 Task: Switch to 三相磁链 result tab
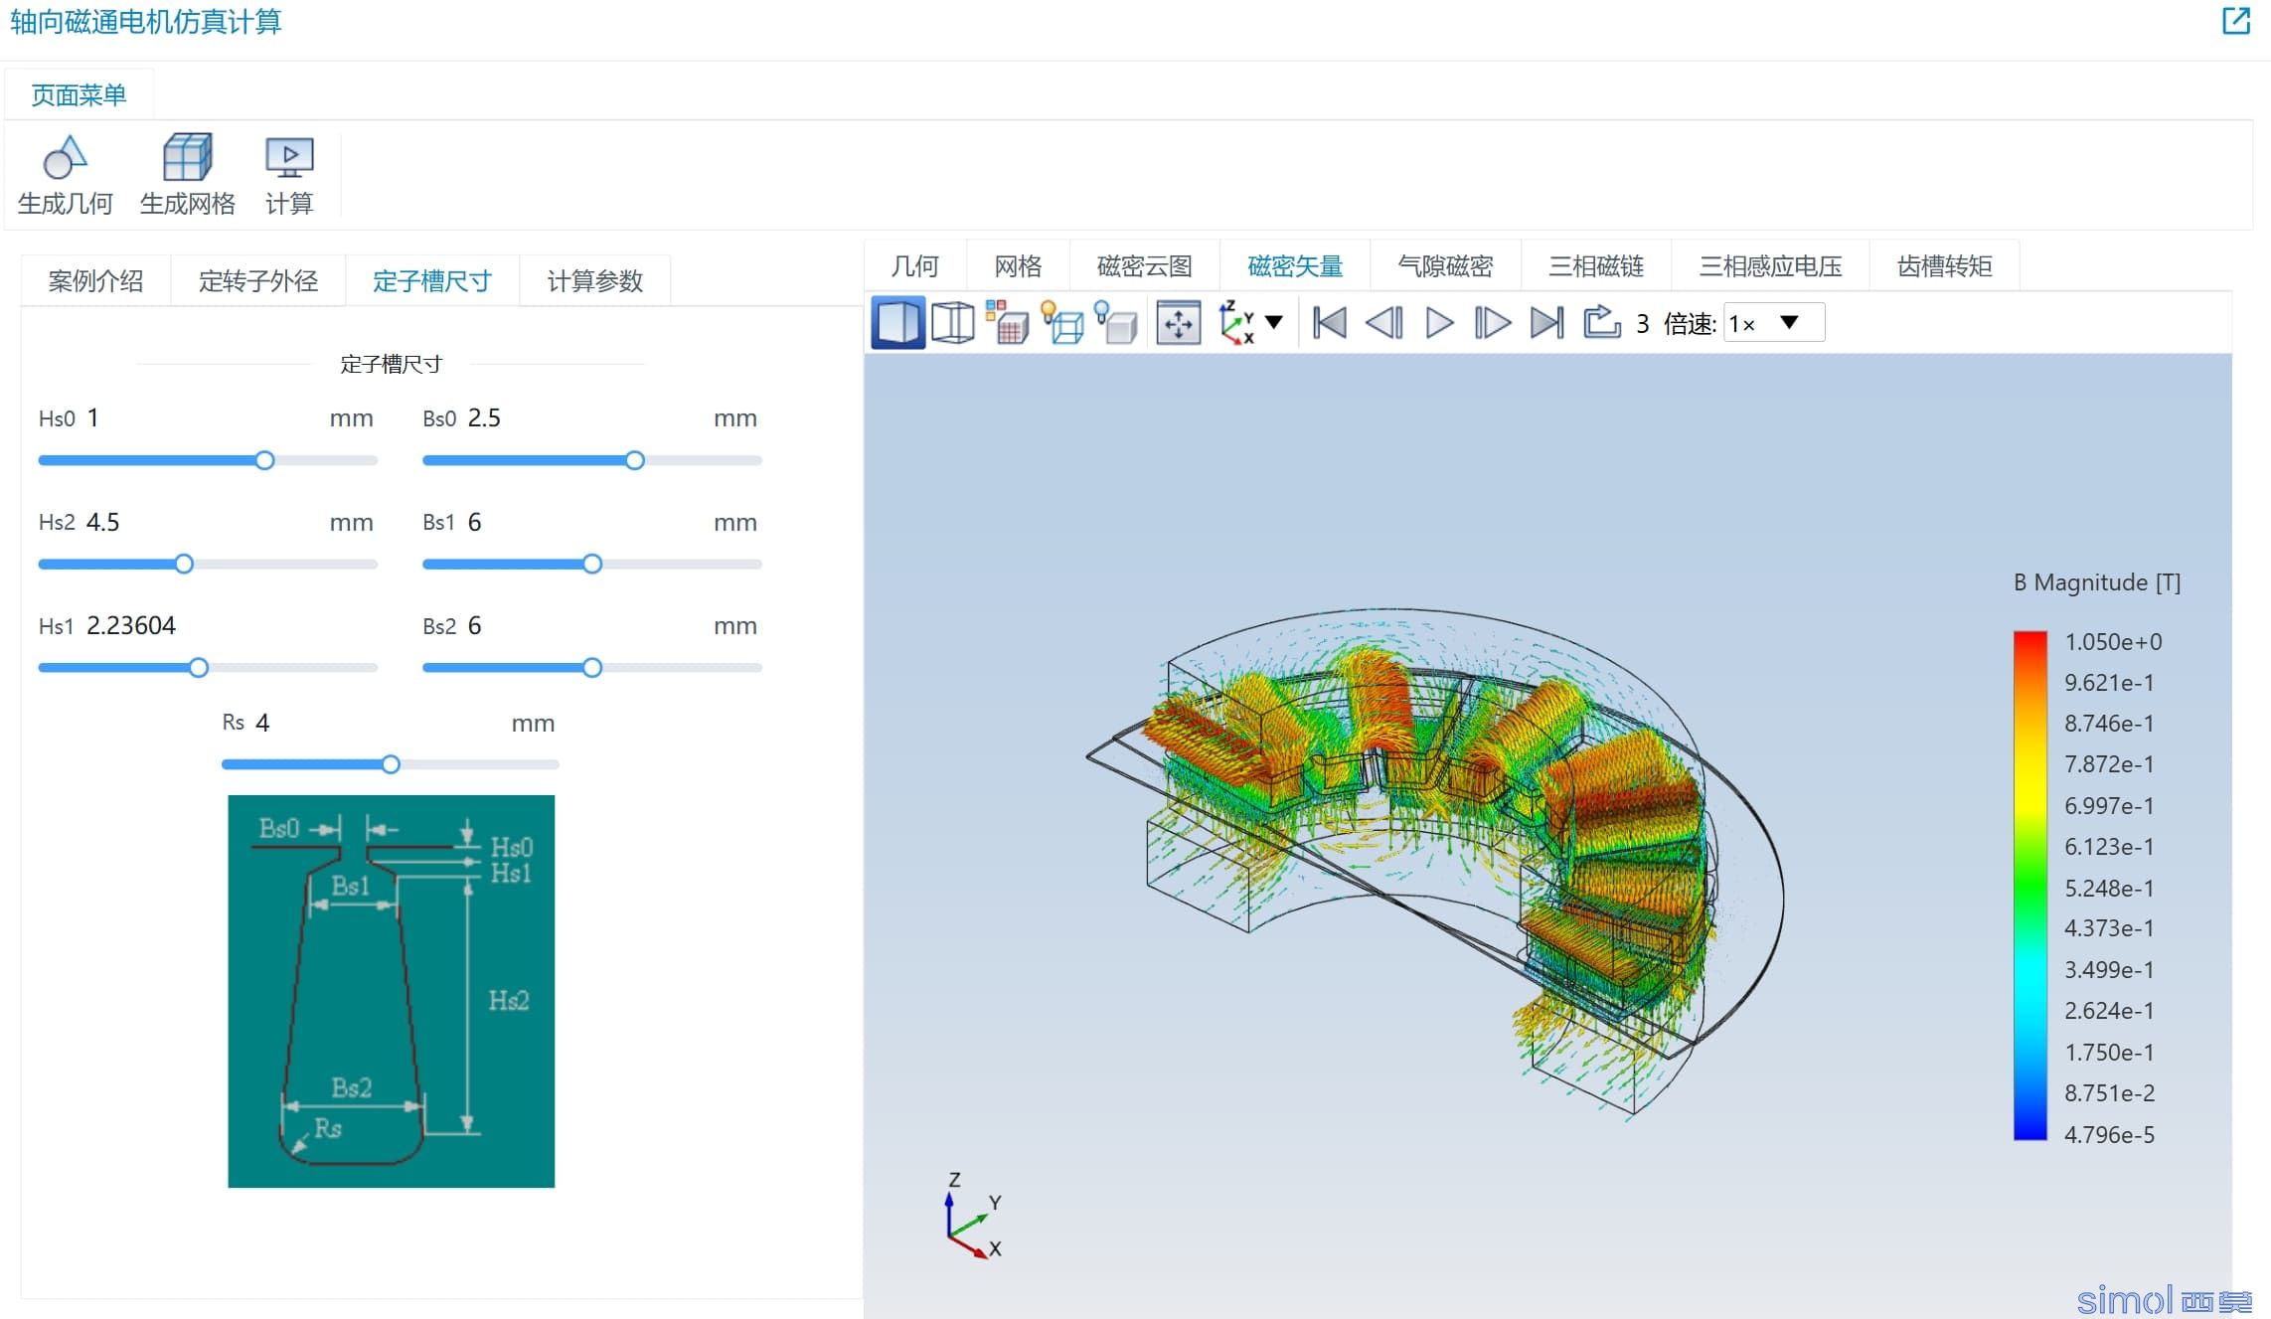[x=1596, y=265]
